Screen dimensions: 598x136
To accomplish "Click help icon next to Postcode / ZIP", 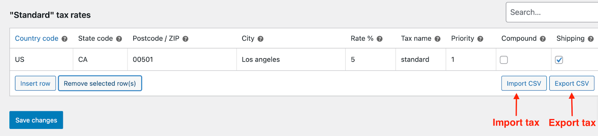I will [x=185, y=39].
